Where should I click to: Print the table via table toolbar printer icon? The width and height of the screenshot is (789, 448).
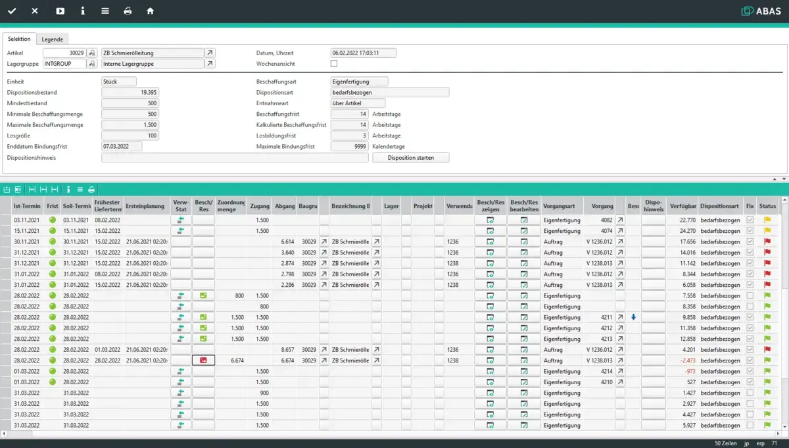point(91,189)
